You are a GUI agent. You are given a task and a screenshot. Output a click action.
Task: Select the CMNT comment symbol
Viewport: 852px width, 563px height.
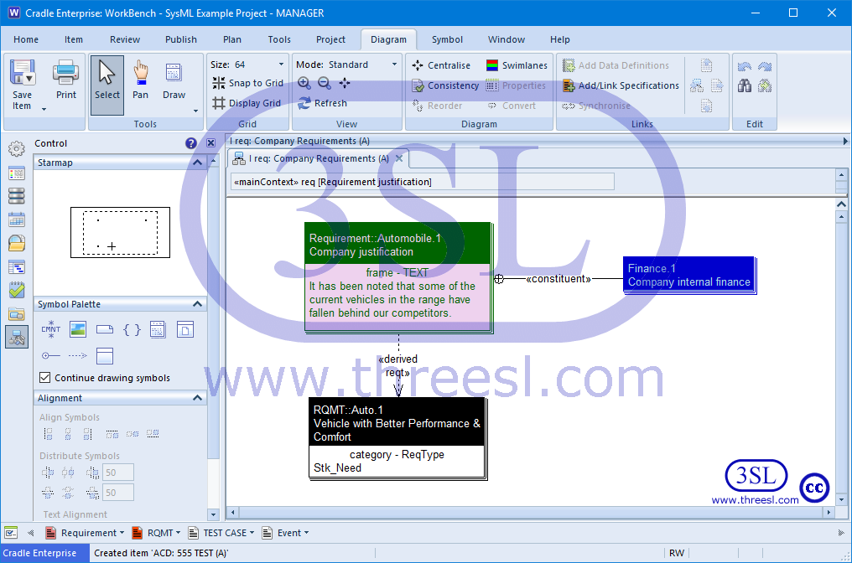[51, 329]
